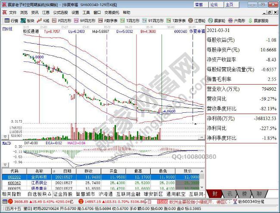Screen dimensions: 280x213
Task: Select the 雄安新区 tab
Action: tap(153, 194)
